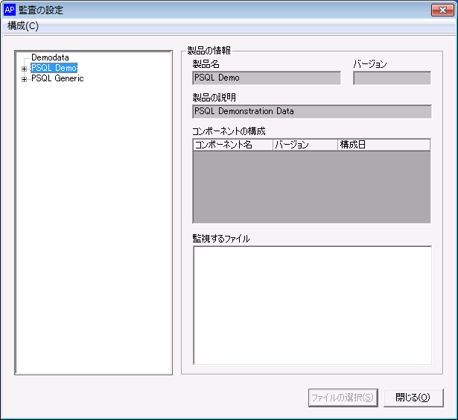This screenshot has width=458, height=420.
Task: Select the Demodata tree node
Action: 50,57
